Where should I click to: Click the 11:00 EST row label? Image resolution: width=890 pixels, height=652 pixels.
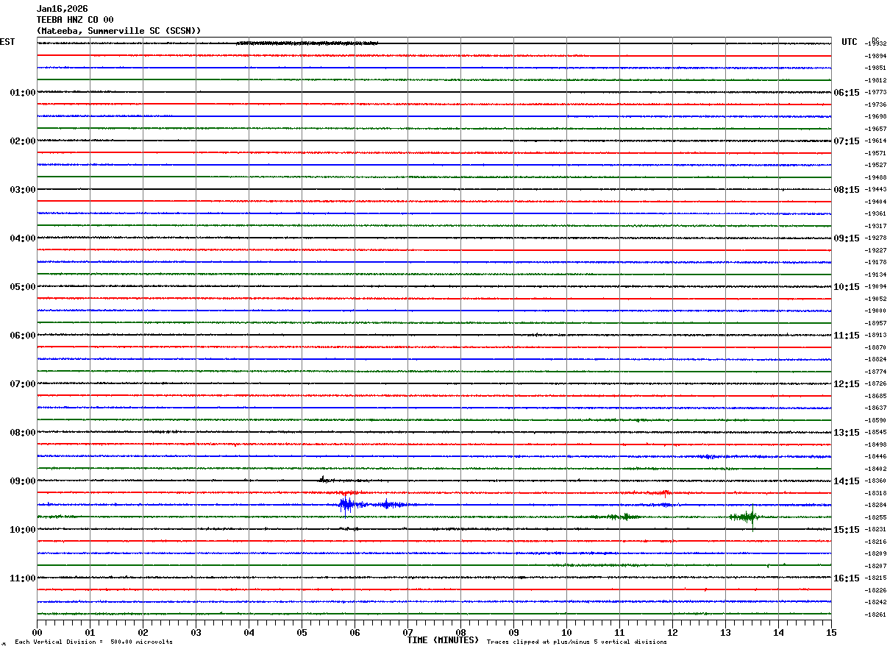(23, 578)
